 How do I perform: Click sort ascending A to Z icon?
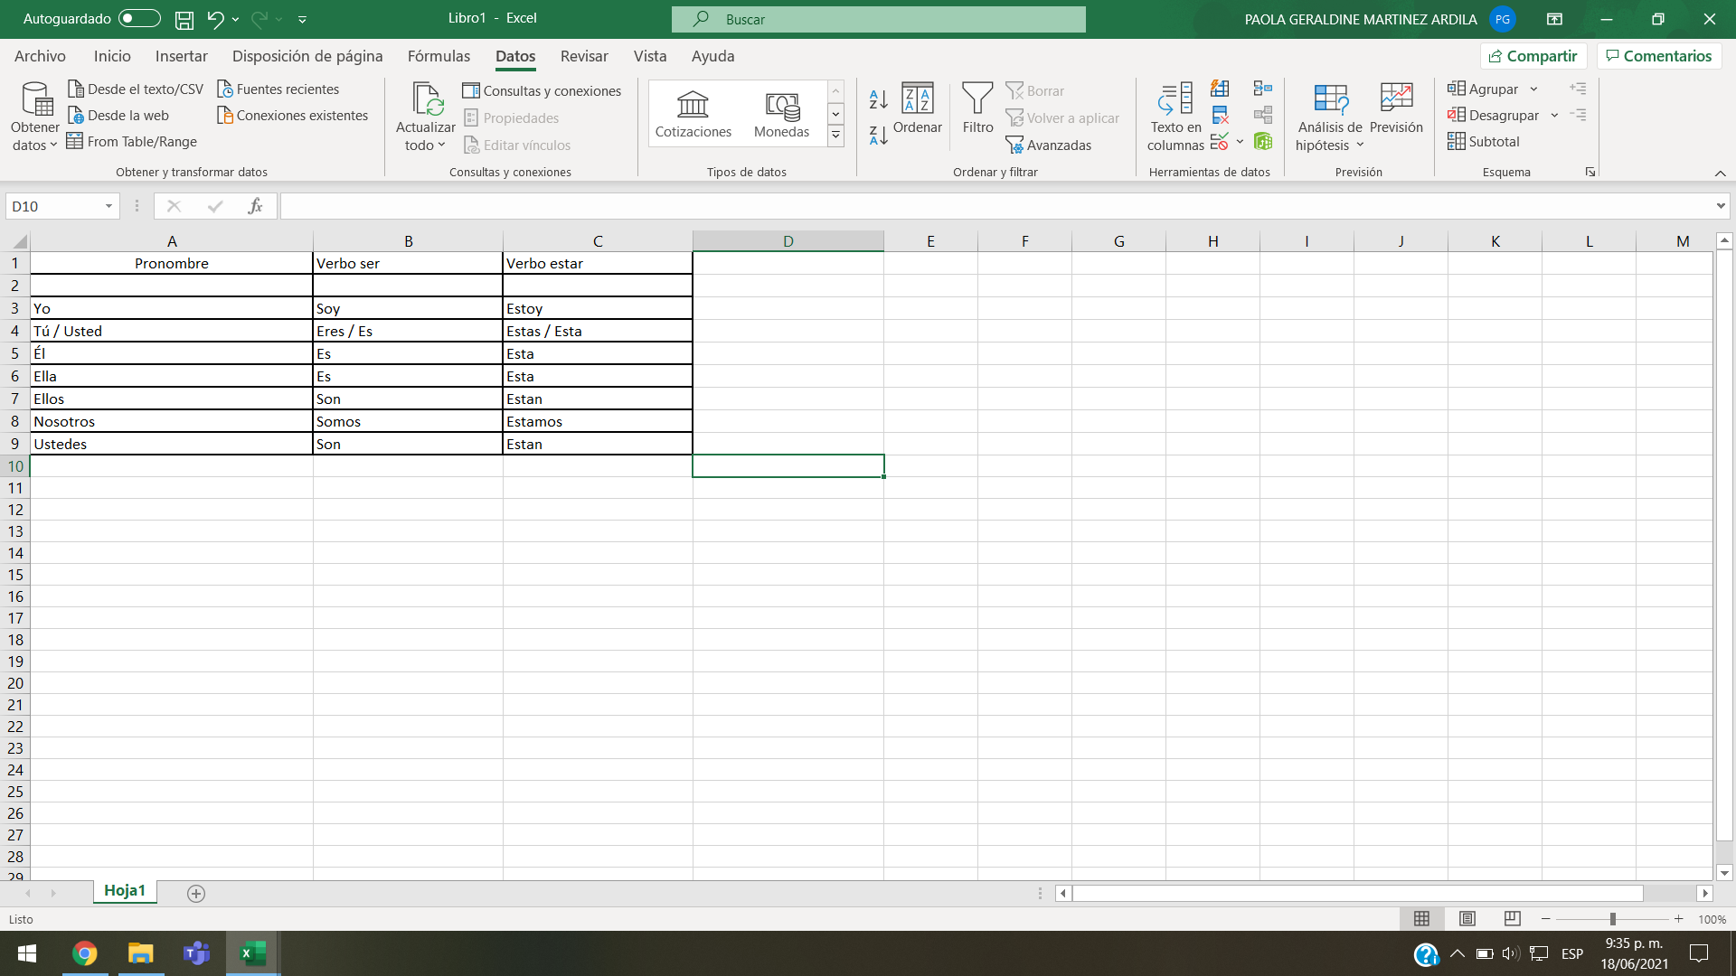point(878,99)
